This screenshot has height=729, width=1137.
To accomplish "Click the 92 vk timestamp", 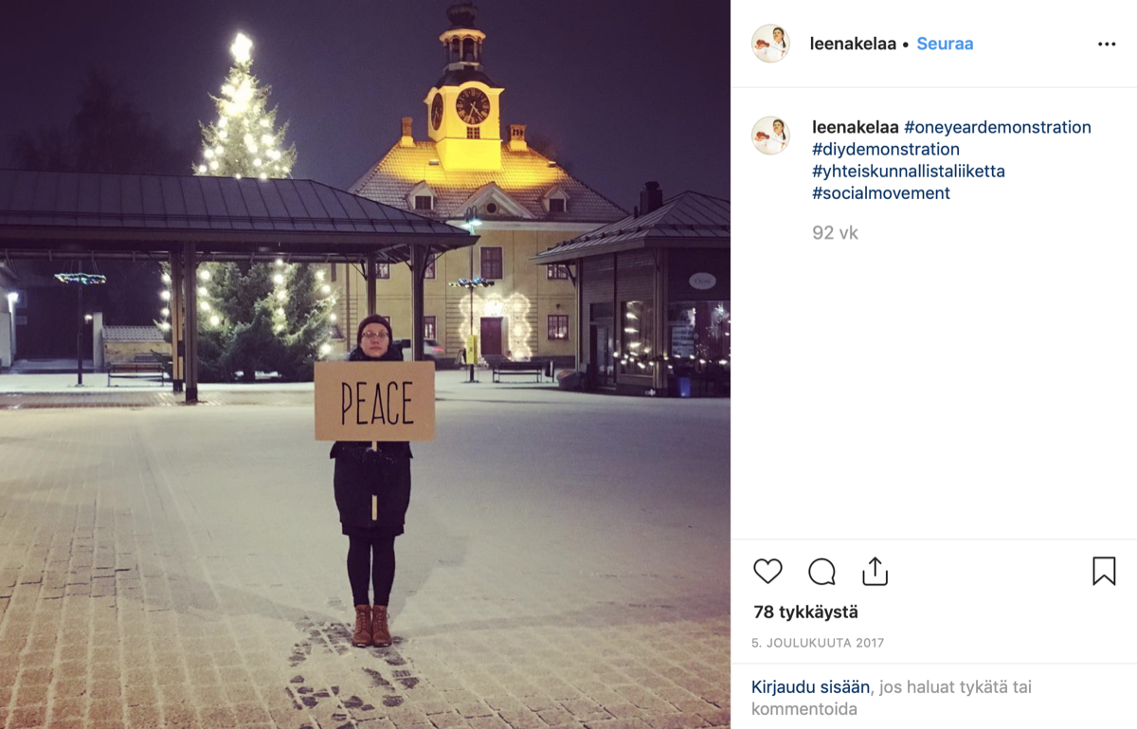I will pyautogui.click(x=835, y=232).
